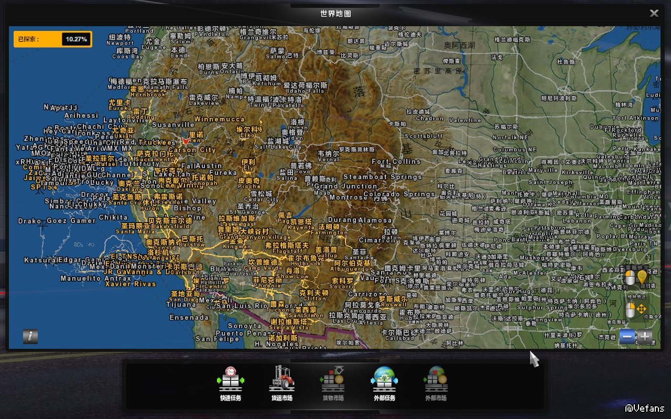Click the Tijuana city label
671x419 pixels.
(181, 304)
